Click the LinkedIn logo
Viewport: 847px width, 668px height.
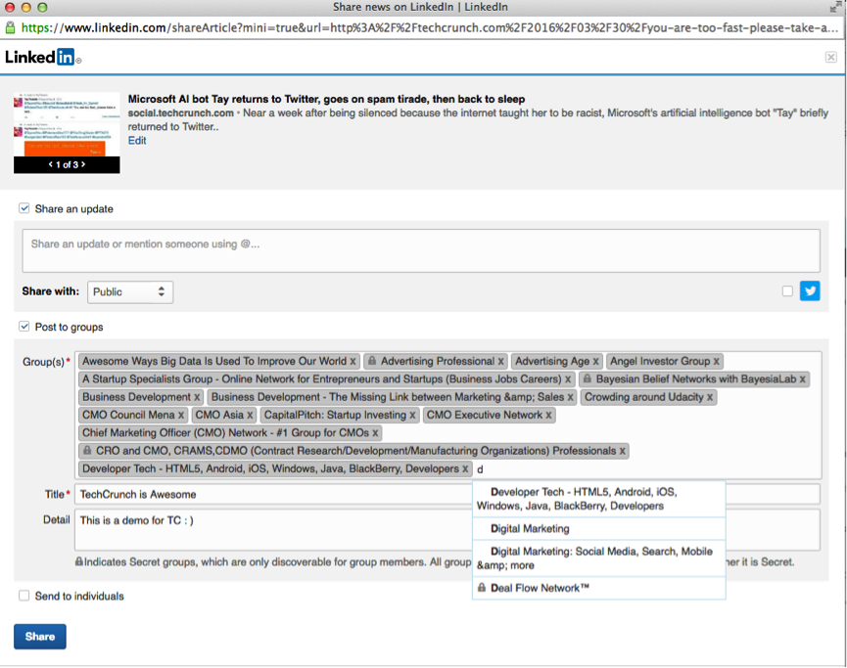pos(43,57)
